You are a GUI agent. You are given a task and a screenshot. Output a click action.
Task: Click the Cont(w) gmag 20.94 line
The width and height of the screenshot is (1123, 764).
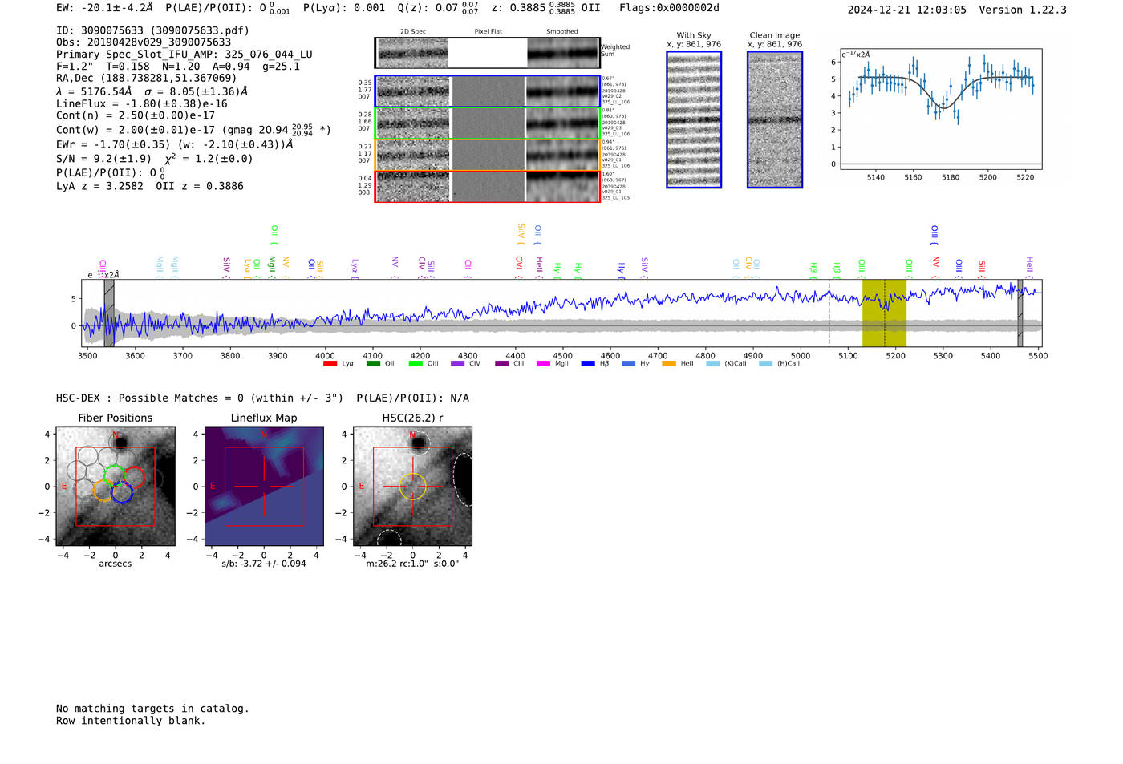coord(193,129)
